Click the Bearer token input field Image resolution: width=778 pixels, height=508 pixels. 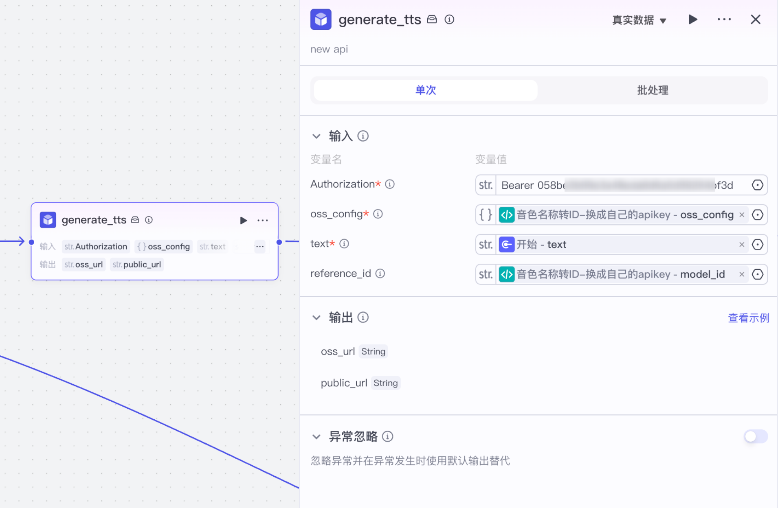(x=611, y=185)
